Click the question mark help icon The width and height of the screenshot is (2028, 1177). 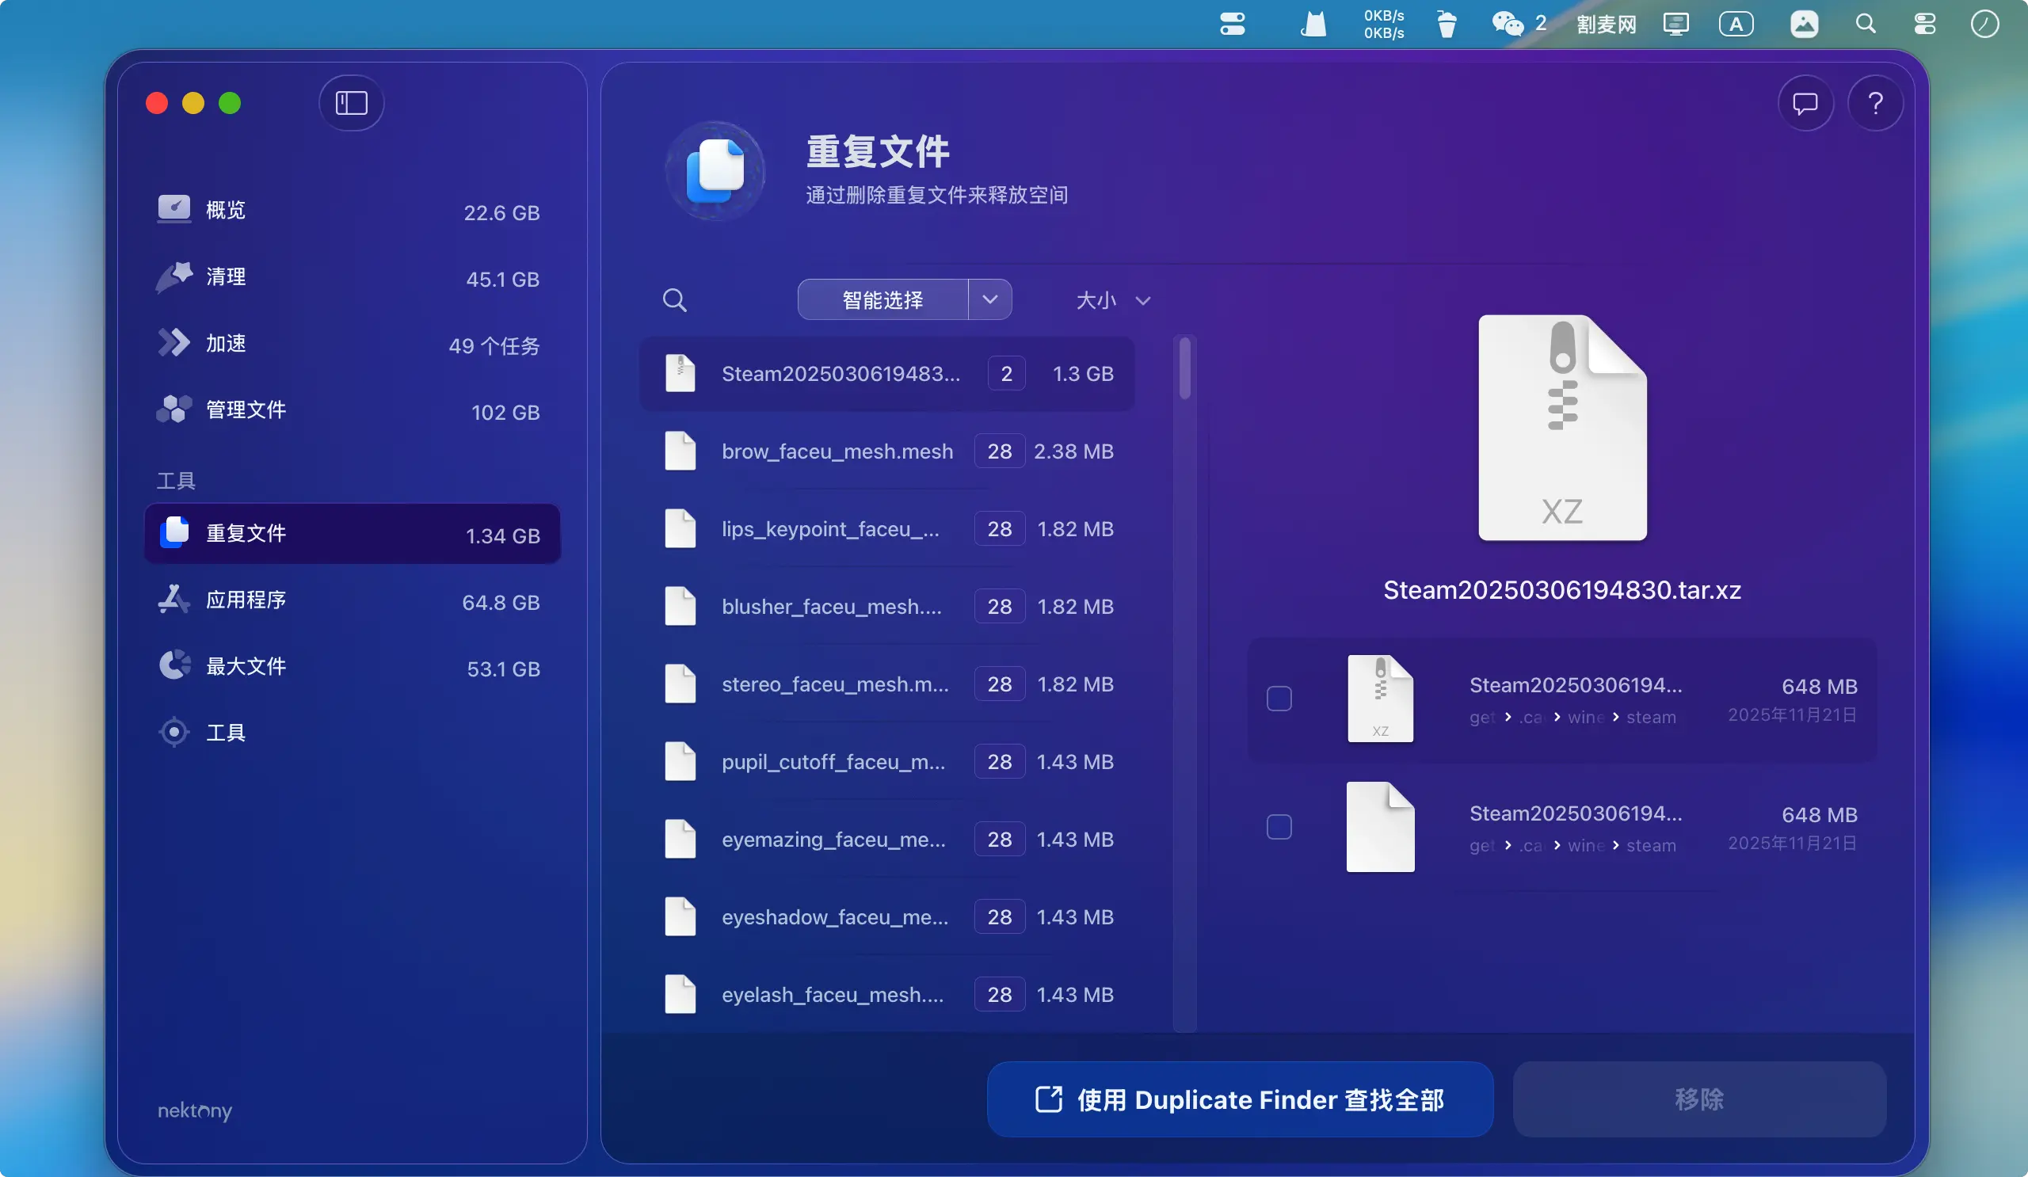click(x=1875, y=103)
